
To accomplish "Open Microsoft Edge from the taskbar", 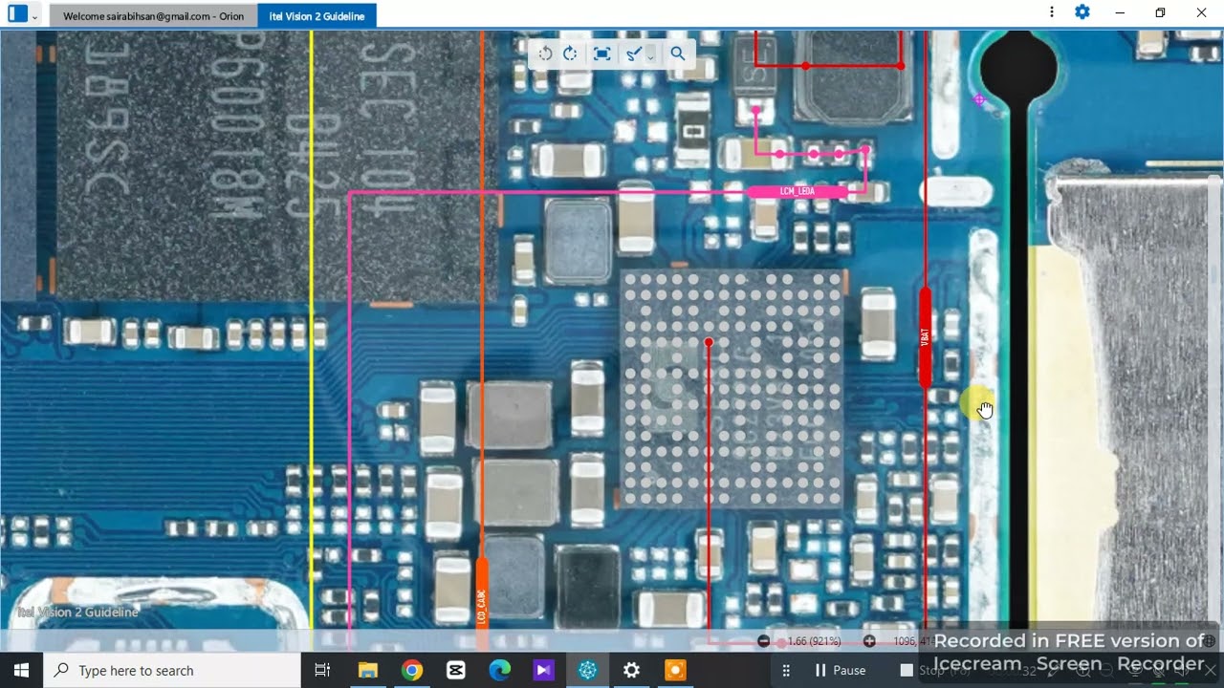I will tap(500, 671).
